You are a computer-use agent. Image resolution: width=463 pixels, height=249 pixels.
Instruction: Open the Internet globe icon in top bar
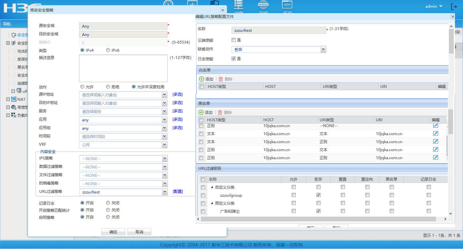point(263,5)
